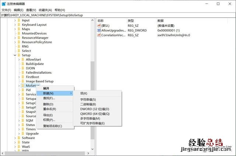Create a new 字符串值(S)

[97, 100]
